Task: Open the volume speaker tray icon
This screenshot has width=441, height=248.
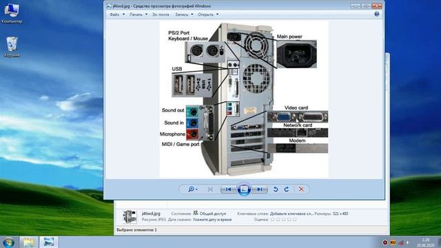Action: [x=407, y=242]
